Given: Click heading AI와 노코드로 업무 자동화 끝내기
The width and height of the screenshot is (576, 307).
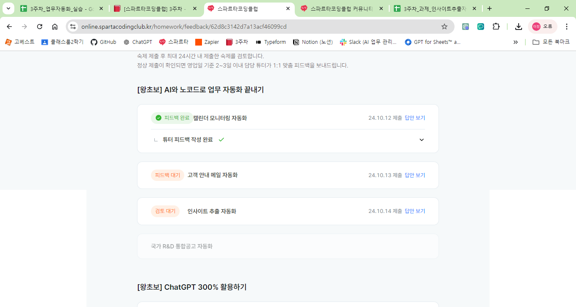Looking at the screenshot, I should click(200, 90).
